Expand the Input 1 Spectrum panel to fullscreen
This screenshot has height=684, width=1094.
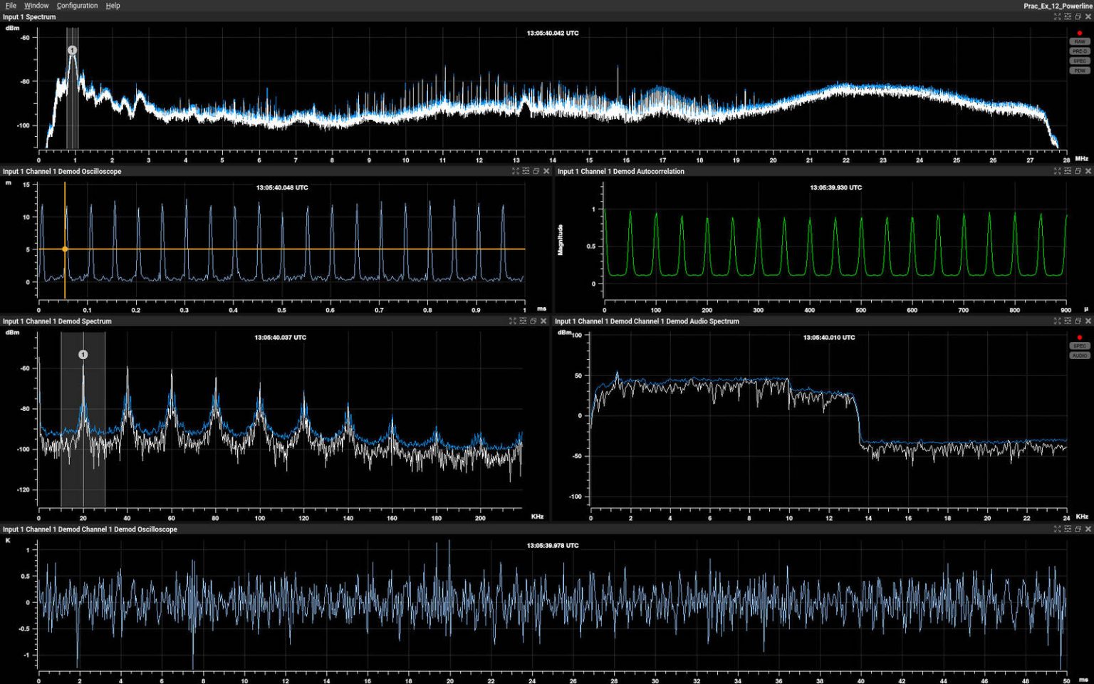click(1056, 16)
